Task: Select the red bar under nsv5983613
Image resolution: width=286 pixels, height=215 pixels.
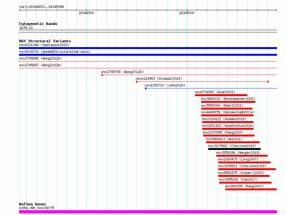Action: (x=233, y=142)
